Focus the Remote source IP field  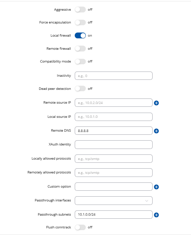[113, 103]
